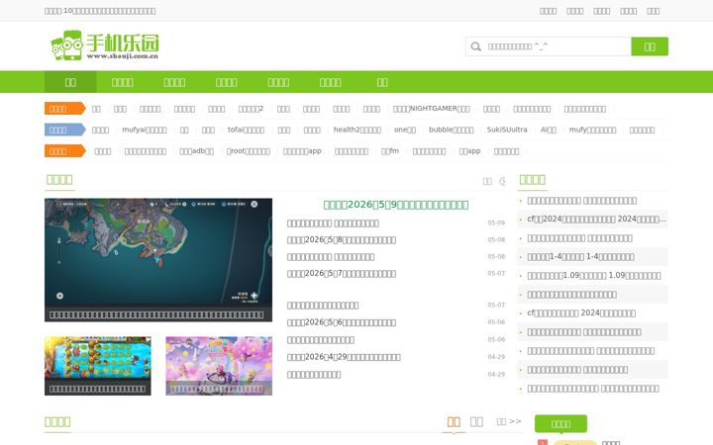713x445 pixels.
Task: Click the red number 1 rank badge
Action: (543, 443)
